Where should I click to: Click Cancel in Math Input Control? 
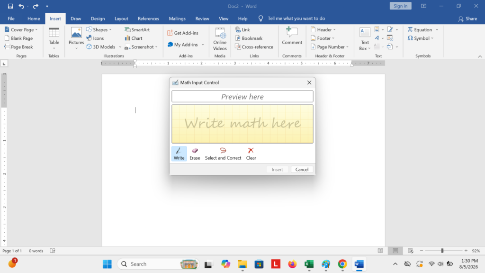(302, 170)
